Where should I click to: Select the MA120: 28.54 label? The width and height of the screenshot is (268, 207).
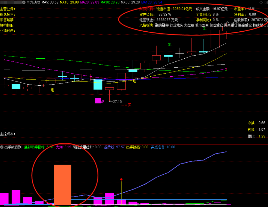(x=152, y=2)
